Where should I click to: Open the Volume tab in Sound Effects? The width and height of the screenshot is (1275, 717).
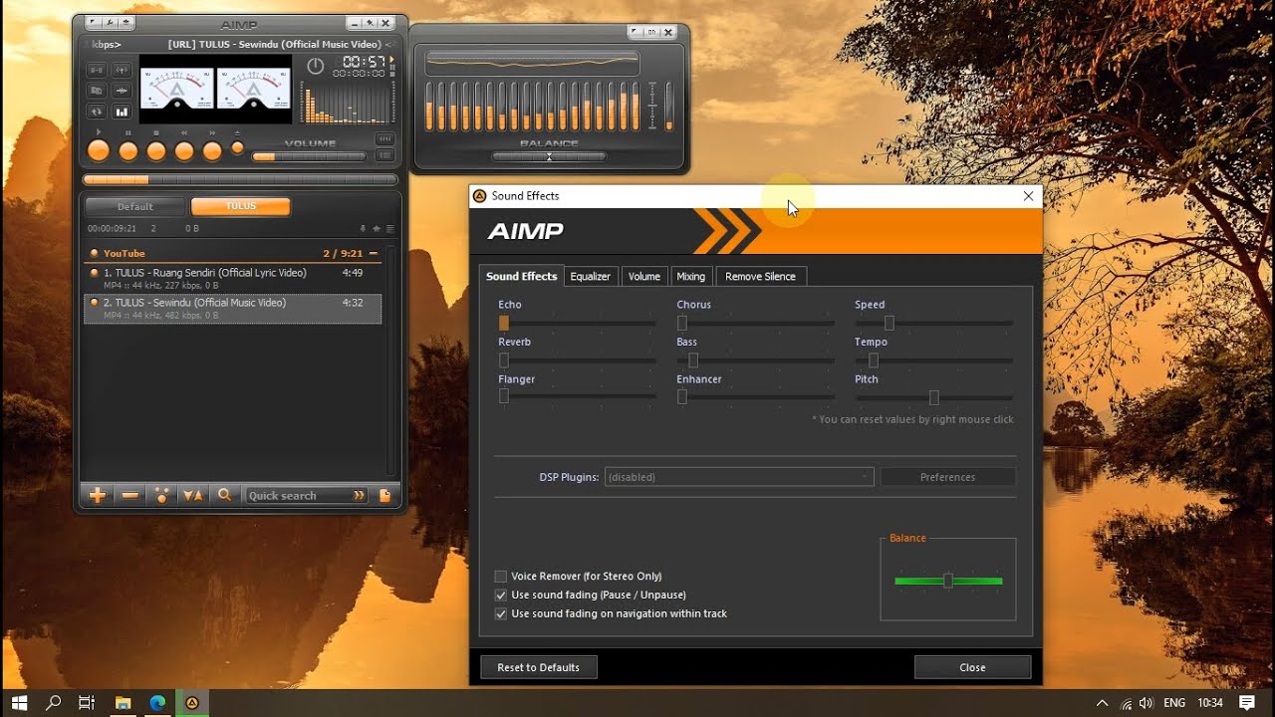click(643, 276)
